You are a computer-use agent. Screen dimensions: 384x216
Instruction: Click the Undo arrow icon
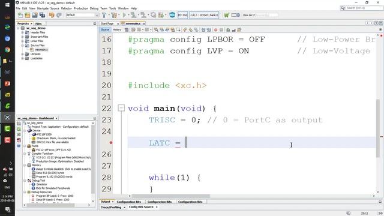pos(52,15)
